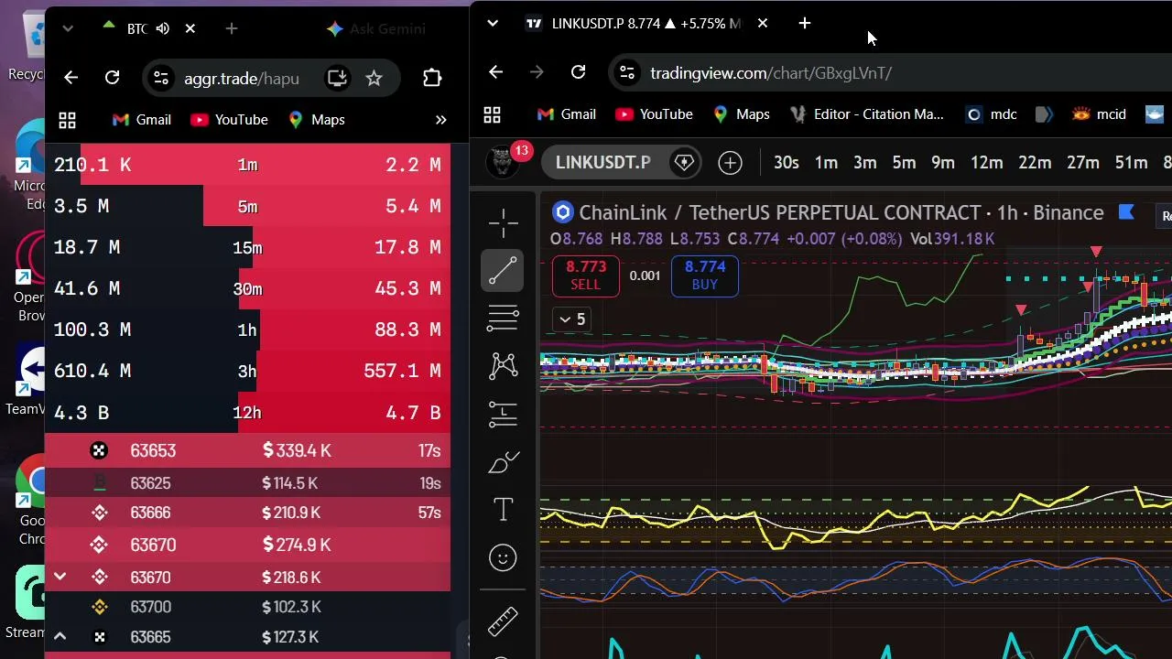The image size is (1172, 659).
Task: Install the aggr.trade app from address bar
Action: click(x=337, y=78)
